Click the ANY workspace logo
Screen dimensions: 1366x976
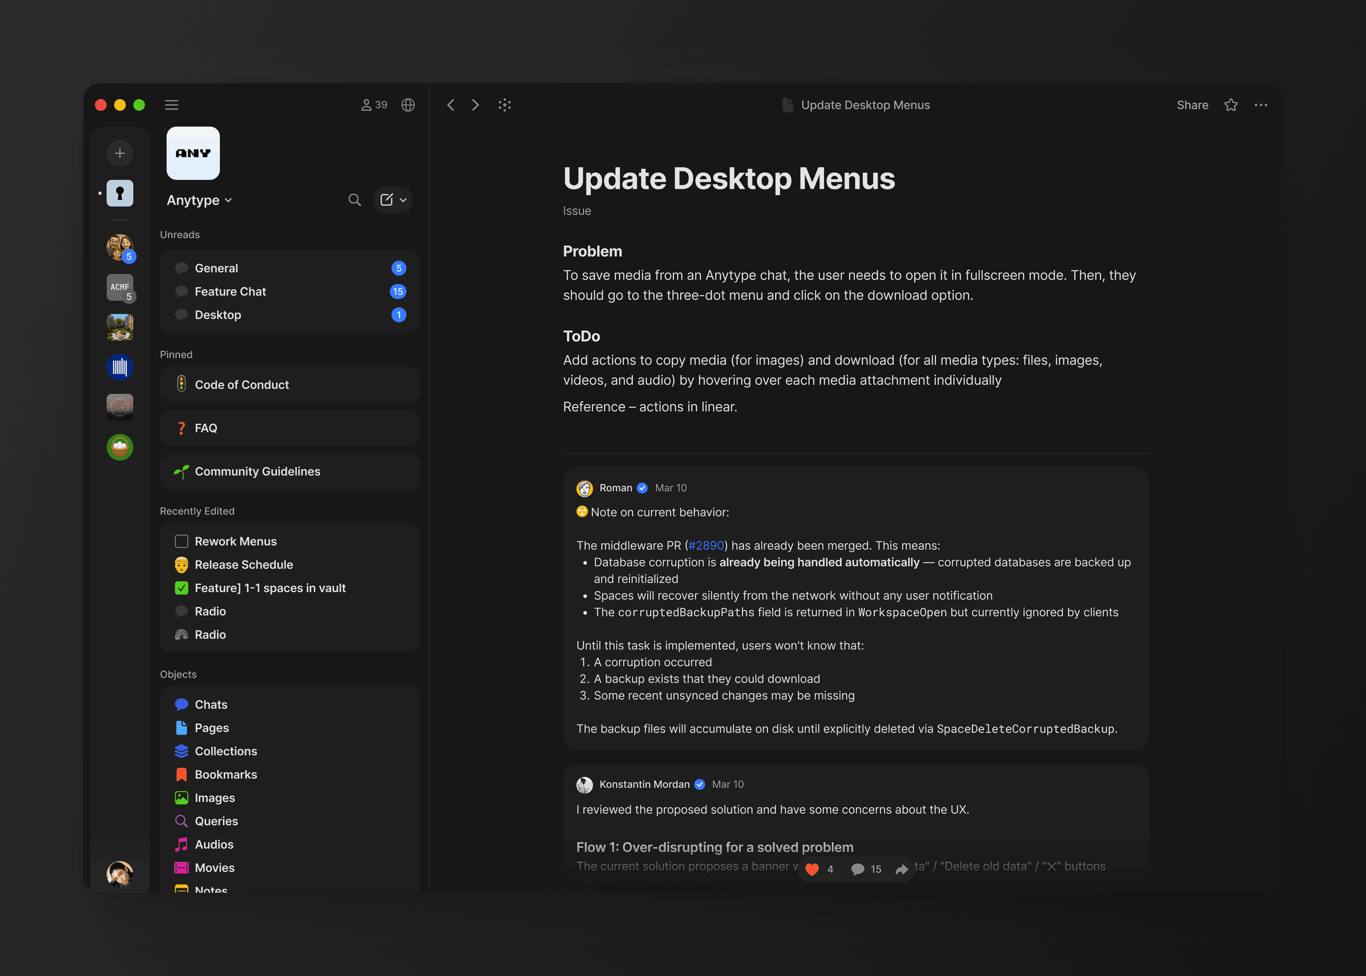[193, 153]
